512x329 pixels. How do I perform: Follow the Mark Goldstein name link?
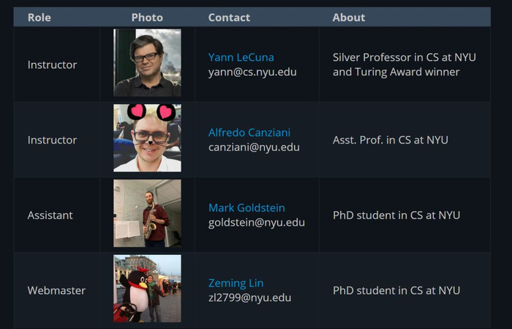point(246,208)
